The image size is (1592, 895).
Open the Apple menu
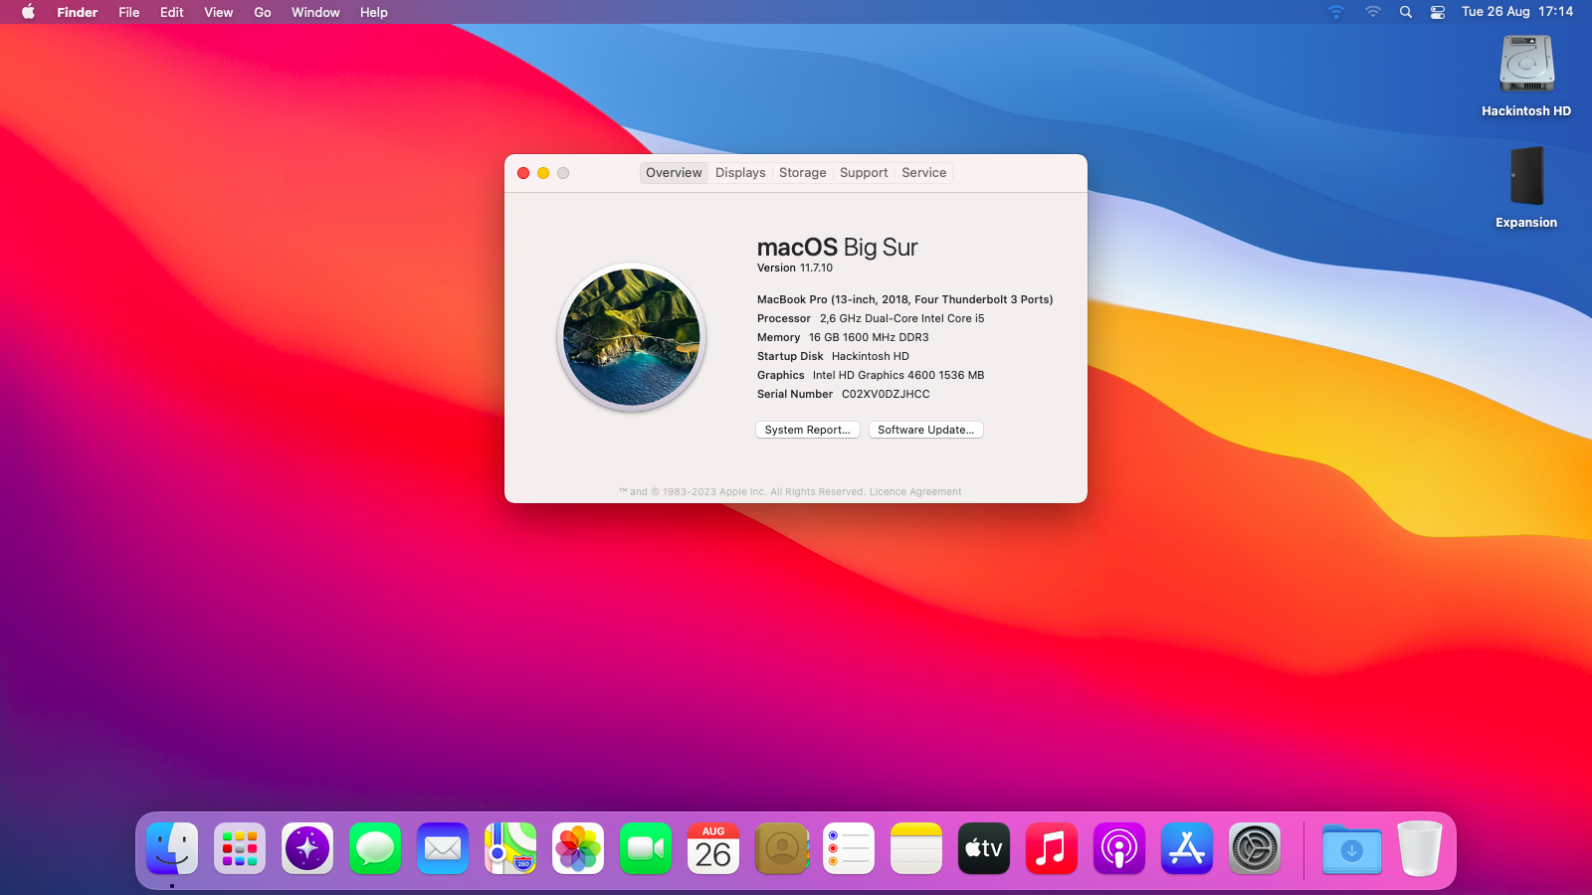28,12
